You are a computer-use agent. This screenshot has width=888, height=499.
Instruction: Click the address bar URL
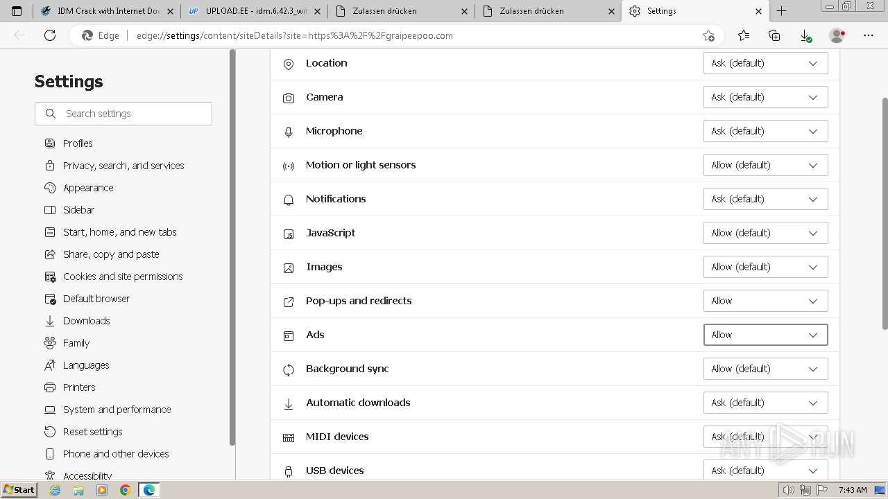tap(295, 35)
